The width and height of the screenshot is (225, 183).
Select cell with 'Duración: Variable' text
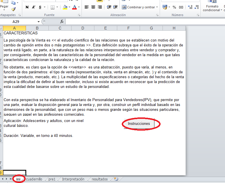38,136
